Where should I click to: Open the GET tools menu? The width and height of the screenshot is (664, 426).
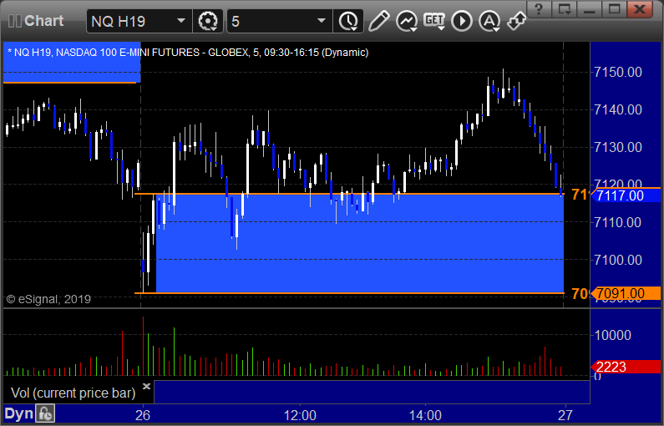(x=434, y=21)
